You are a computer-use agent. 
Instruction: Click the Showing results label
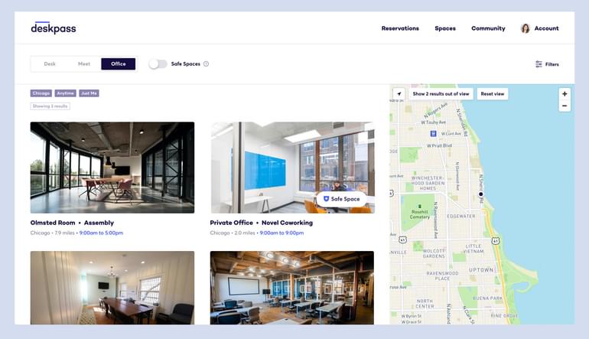tap(50, 106)
